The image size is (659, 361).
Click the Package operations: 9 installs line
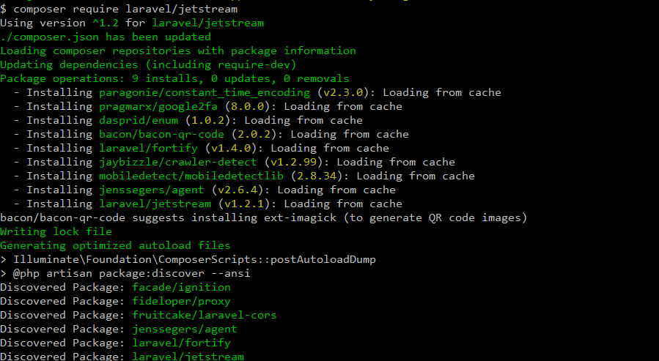click(x=174, y=78)
